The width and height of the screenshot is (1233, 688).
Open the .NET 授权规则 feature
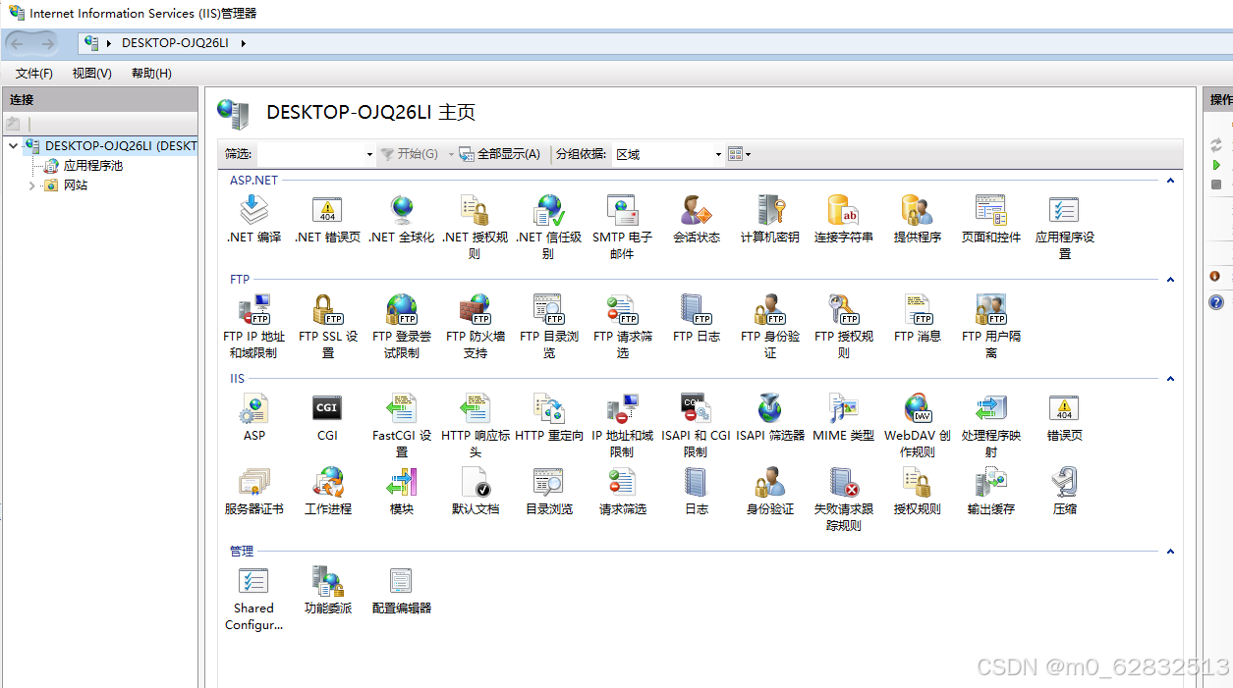coord(475,227)
